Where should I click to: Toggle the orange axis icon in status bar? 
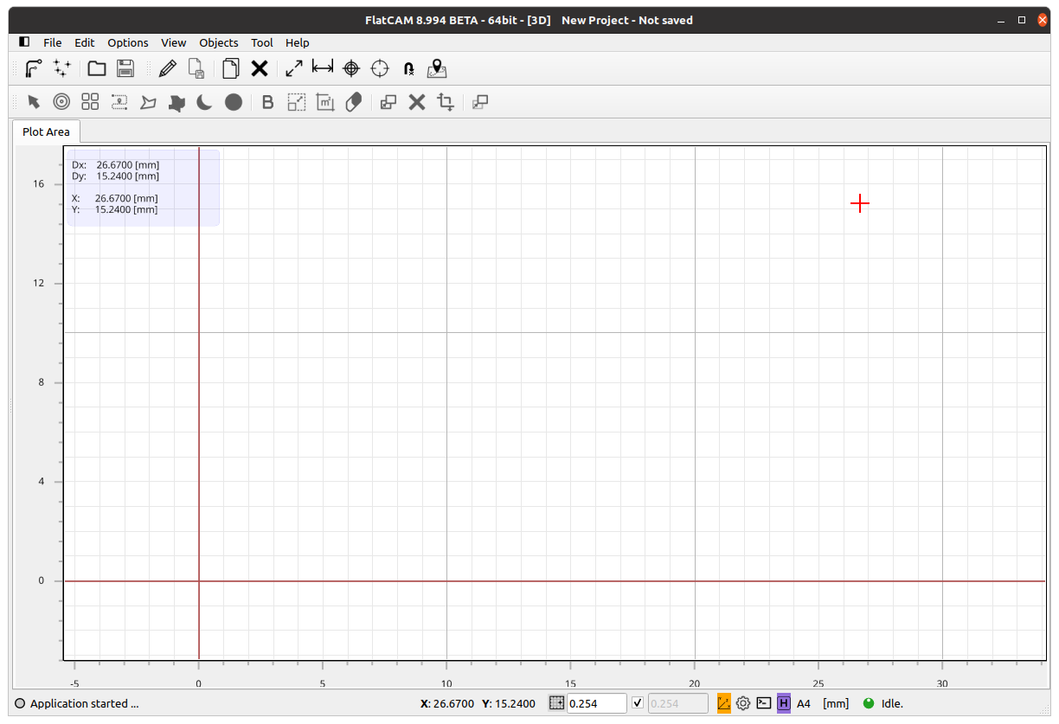pos(724,703)
